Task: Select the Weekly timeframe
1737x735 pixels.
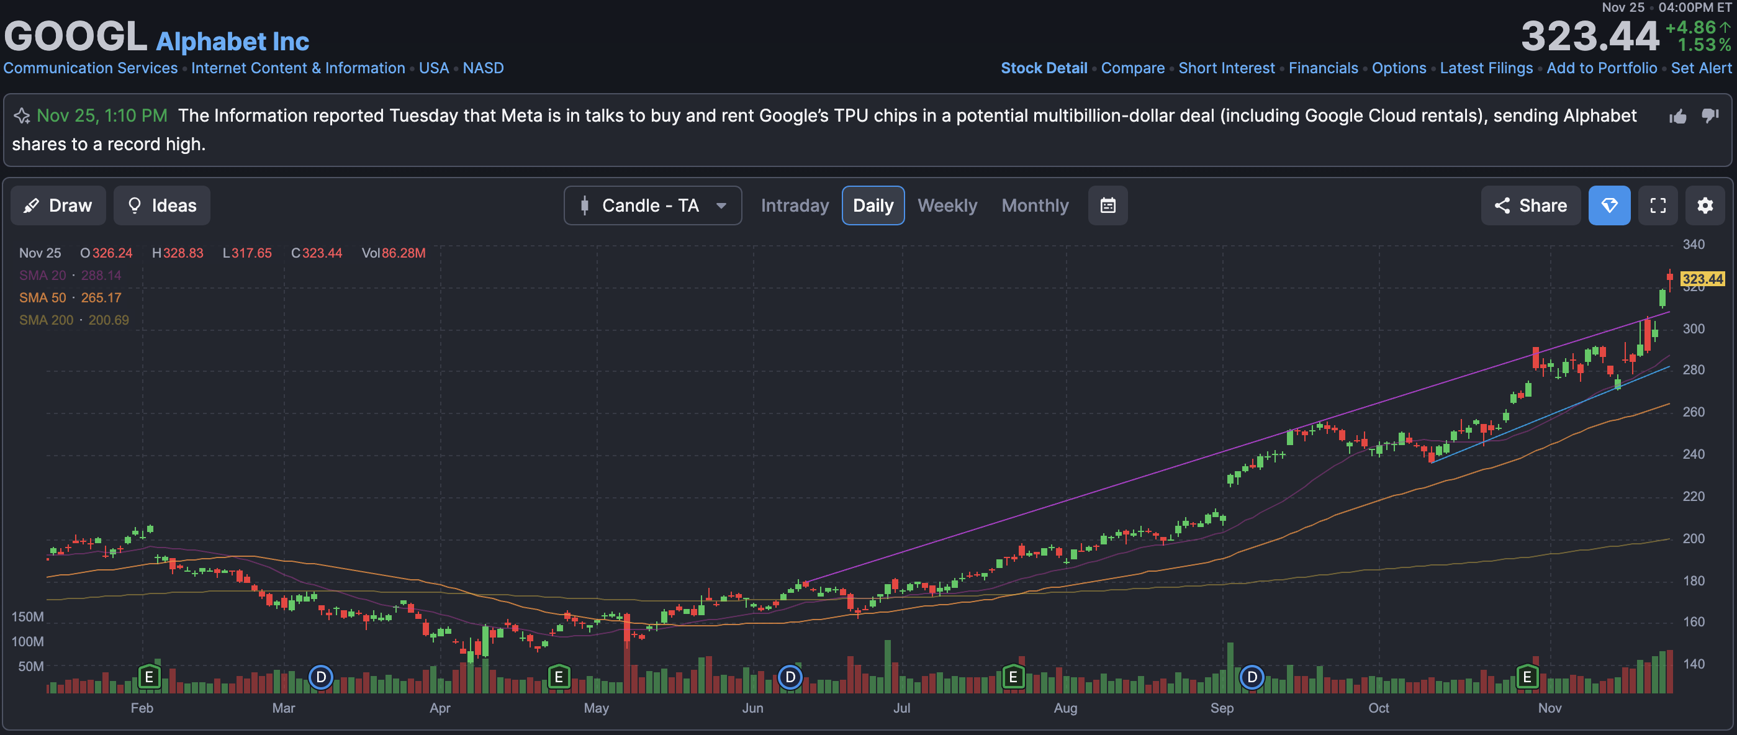Action: coord(947,205)
